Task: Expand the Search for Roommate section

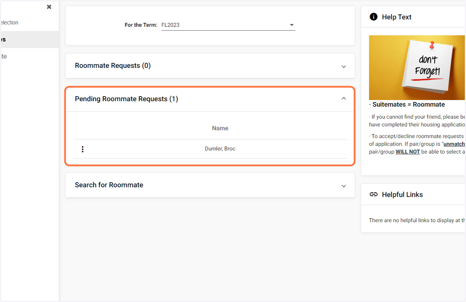Action: click(343, 186)
